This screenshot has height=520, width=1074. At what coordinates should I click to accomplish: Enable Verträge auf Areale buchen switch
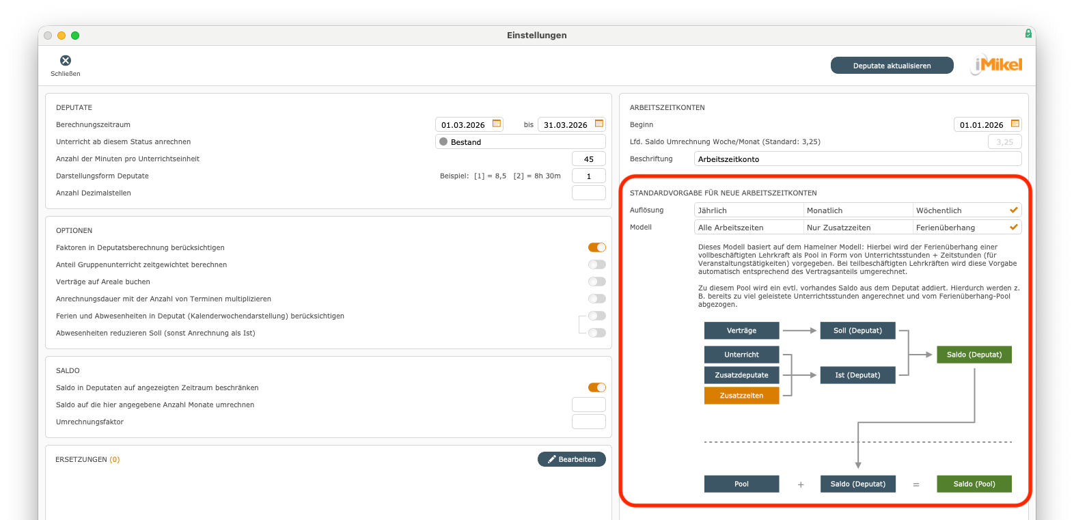pyautogui.click(x=596, y=282)
